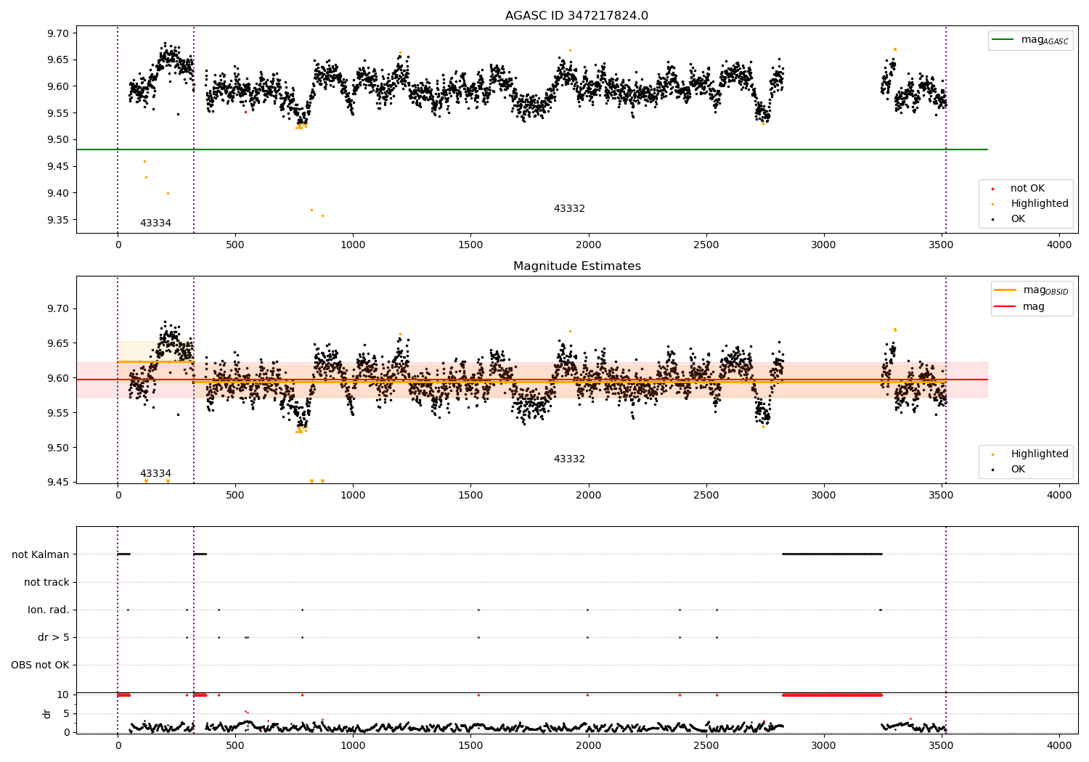Click the 'not track' axis label

tap(46, 582)
